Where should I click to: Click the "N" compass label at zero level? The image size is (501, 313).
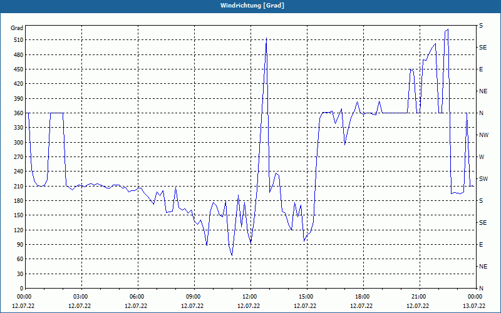coord(481,289)
